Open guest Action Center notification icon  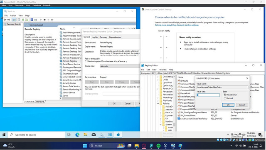point(260,135)
